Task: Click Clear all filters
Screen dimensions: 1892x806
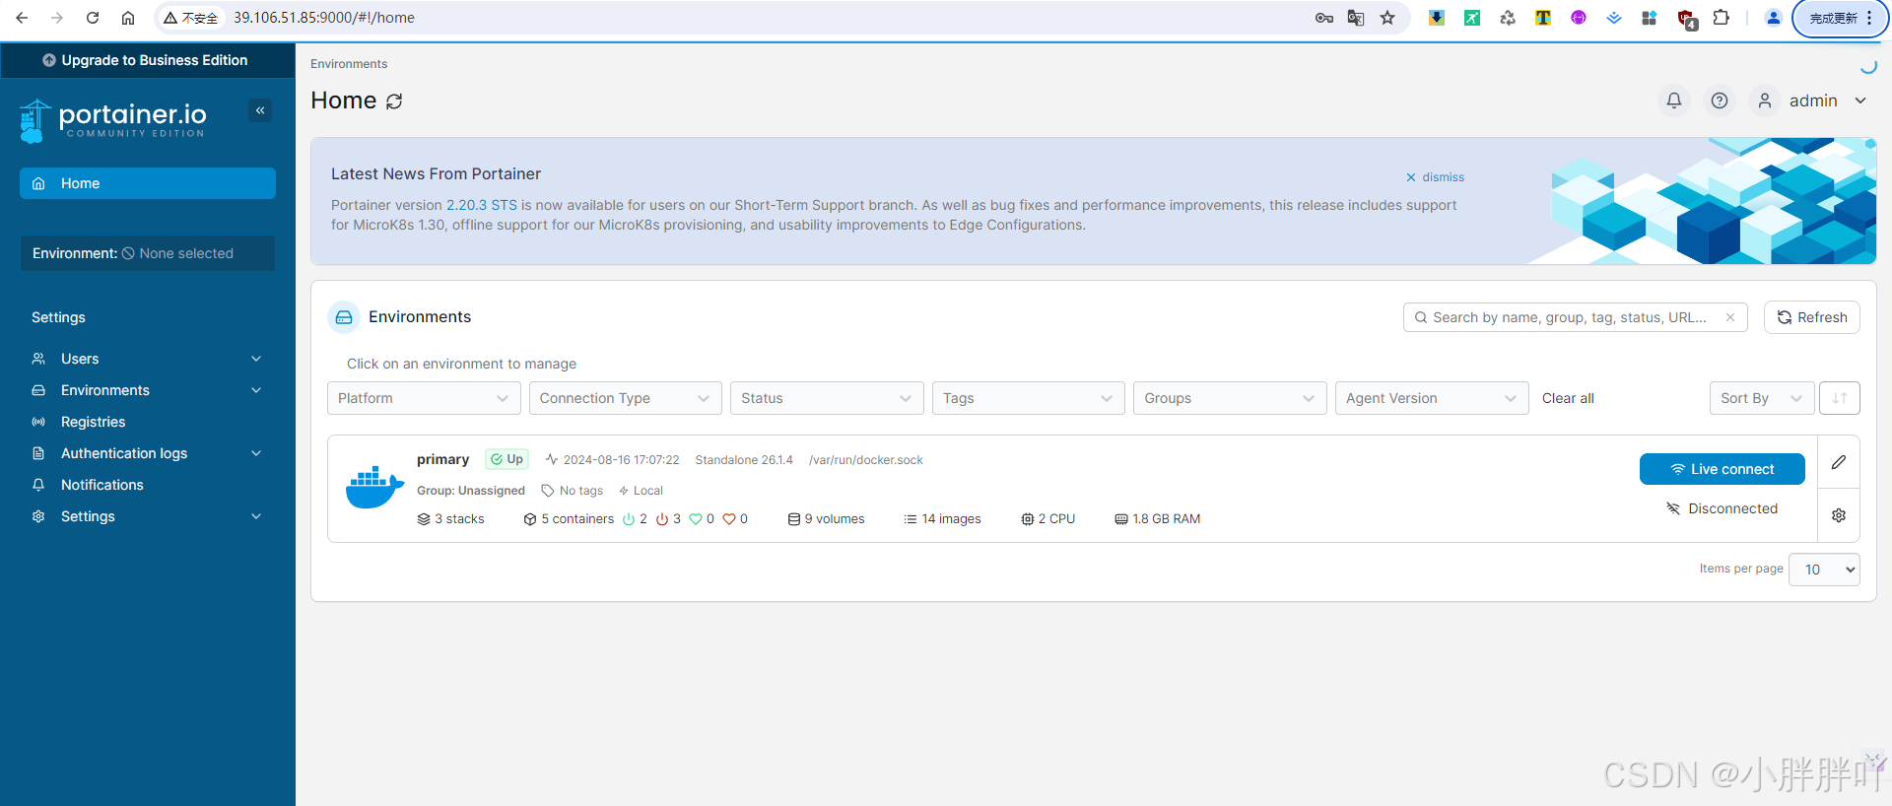Action: click(x=1568, y=398)
